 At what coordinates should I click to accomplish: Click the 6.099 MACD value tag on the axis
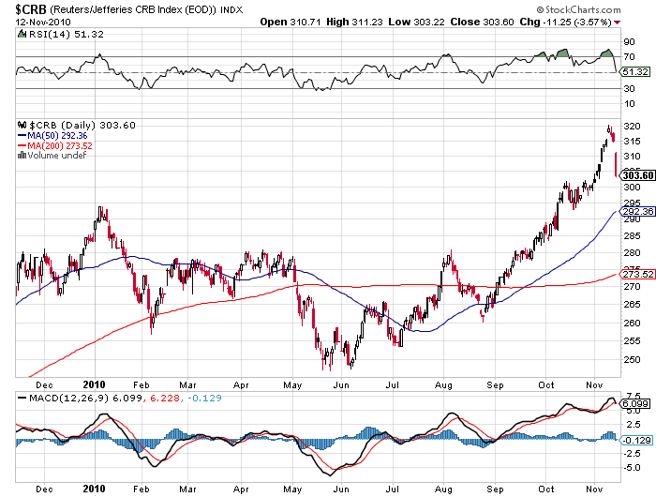(x=635, y=403)
